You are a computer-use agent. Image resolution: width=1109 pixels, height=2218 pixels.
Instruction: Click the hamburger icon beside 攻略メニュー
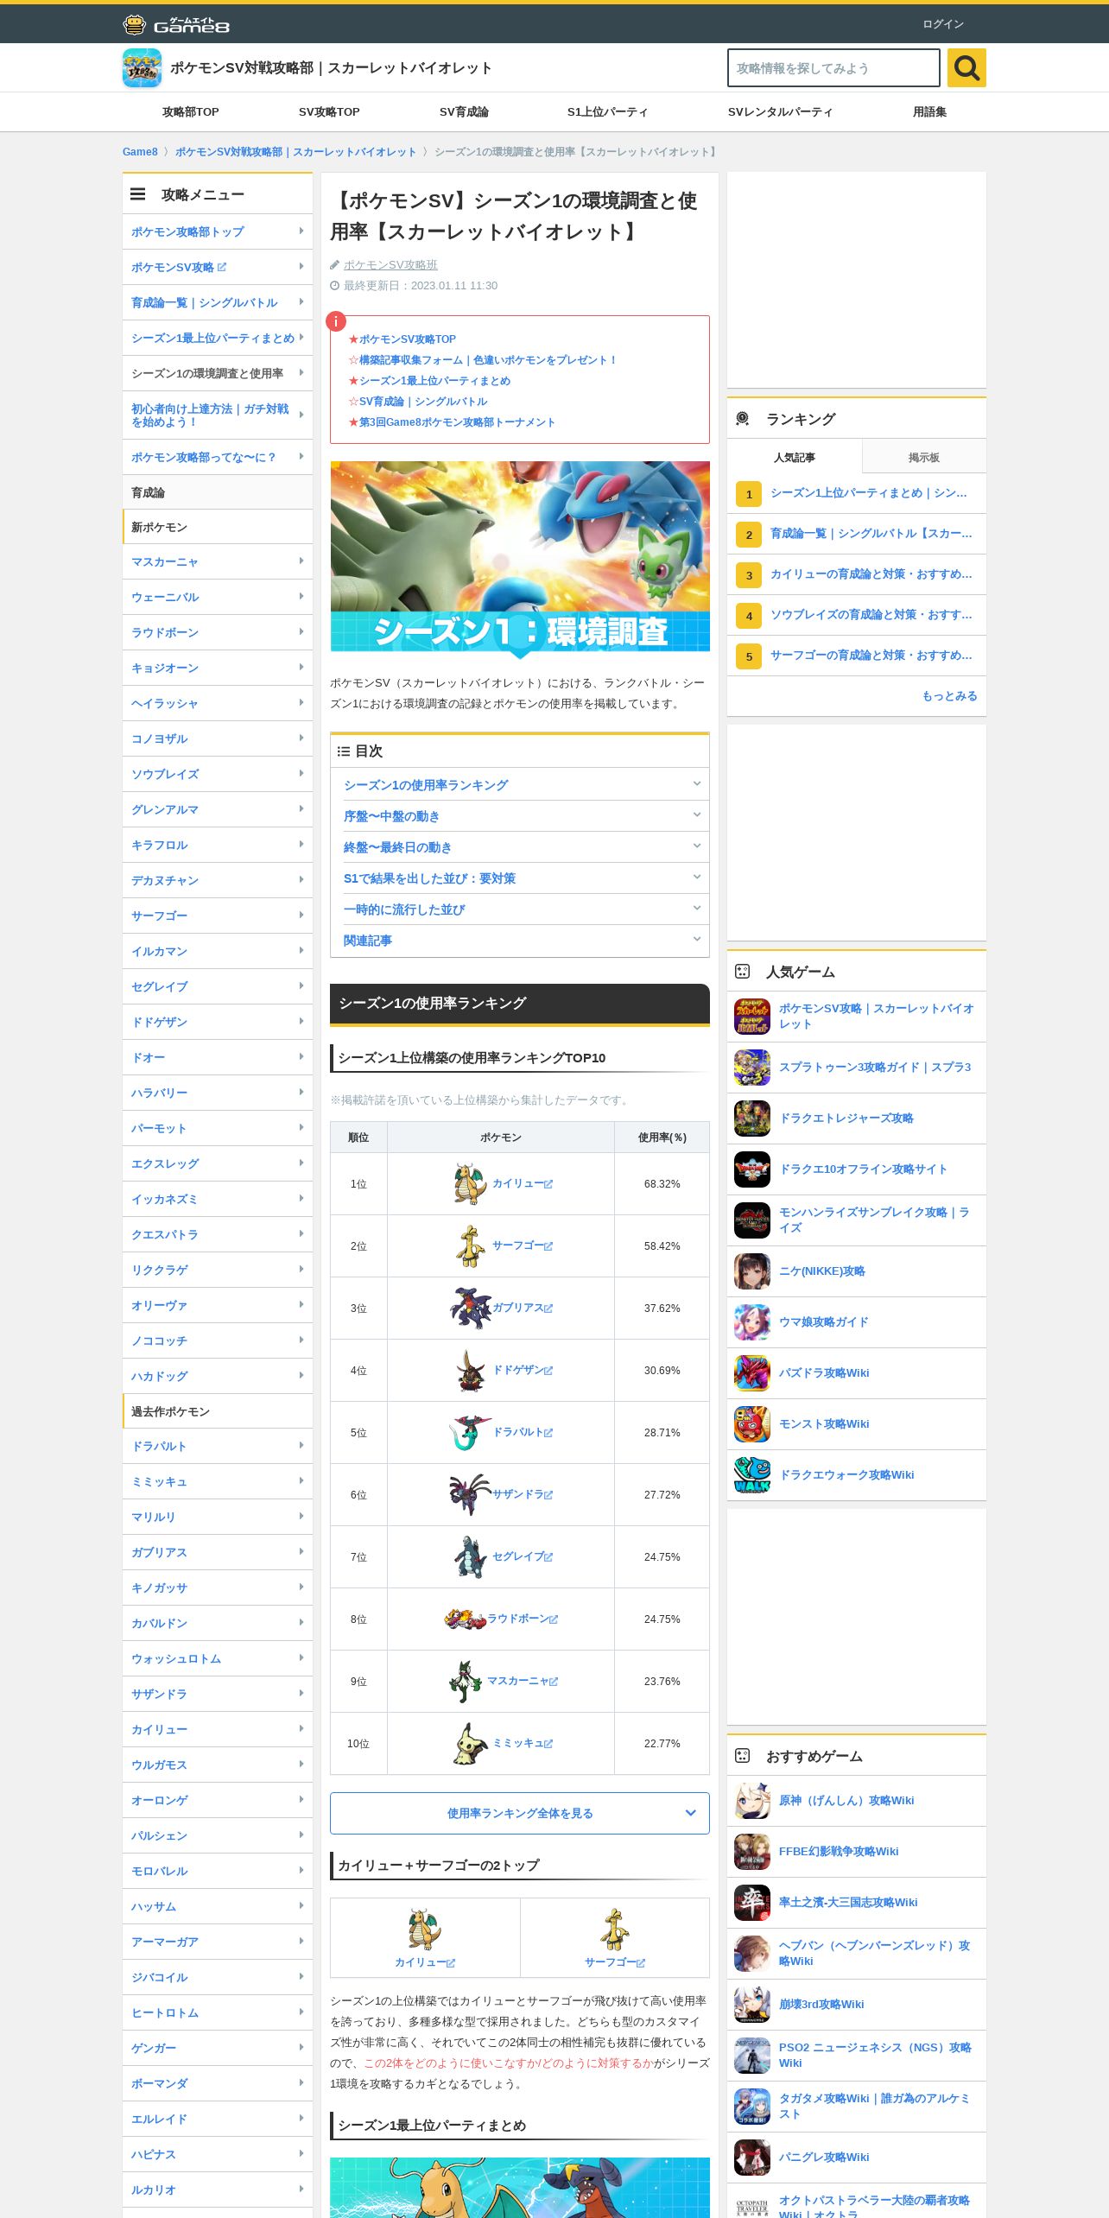coord(137,195)
